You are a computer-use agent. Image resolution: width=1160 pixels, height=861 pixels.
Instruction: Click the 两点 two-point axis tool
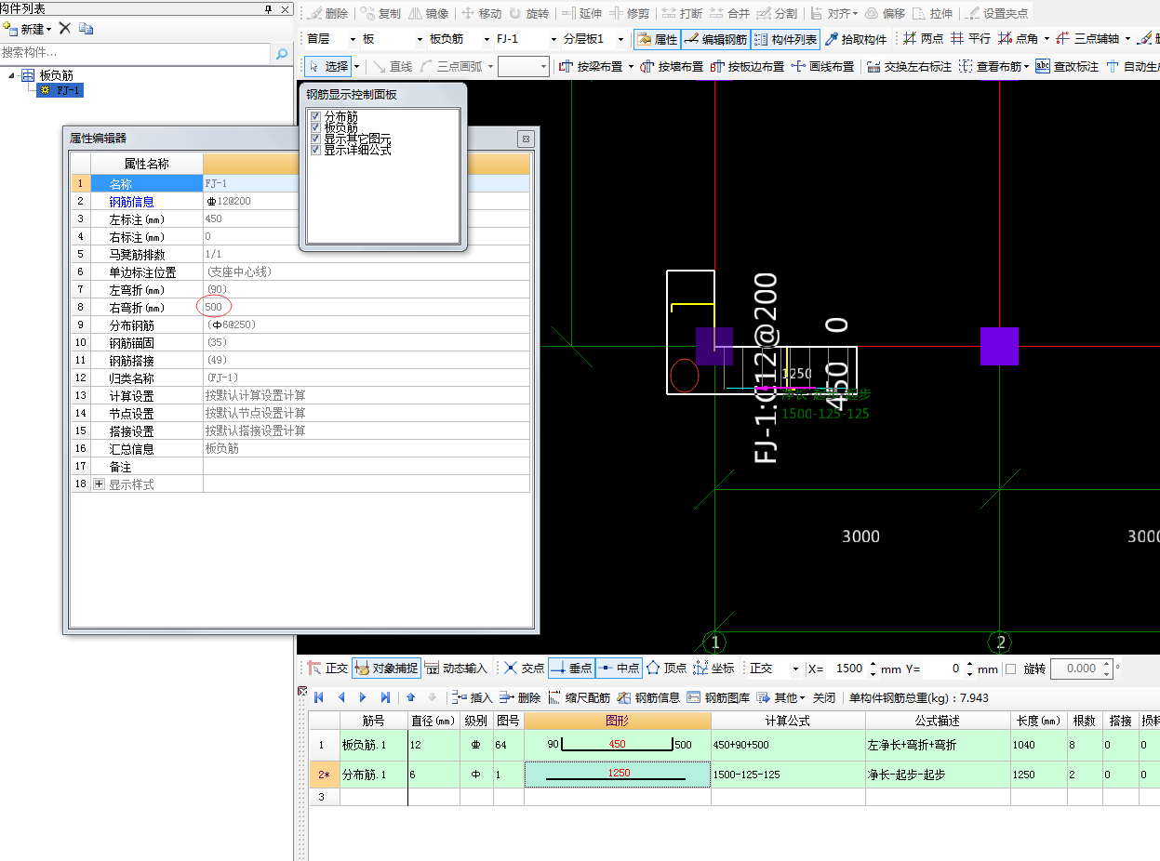click(923, 39)
